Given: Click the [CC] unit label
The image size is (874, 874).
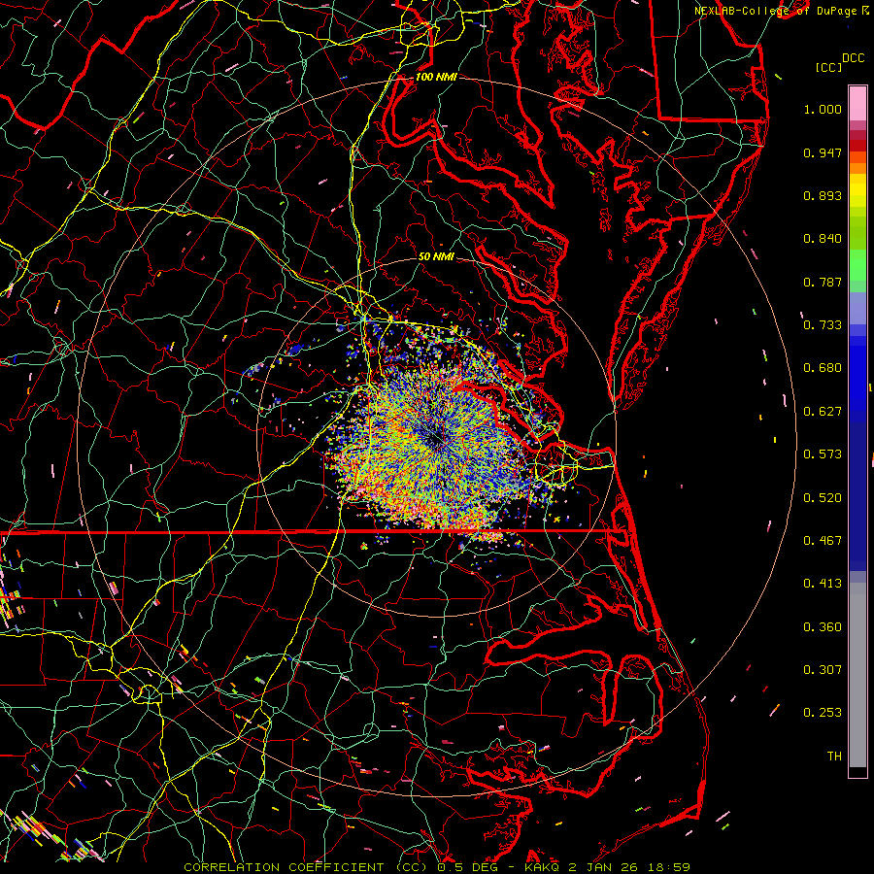Looking at the screenshot, I should point(828,67).
